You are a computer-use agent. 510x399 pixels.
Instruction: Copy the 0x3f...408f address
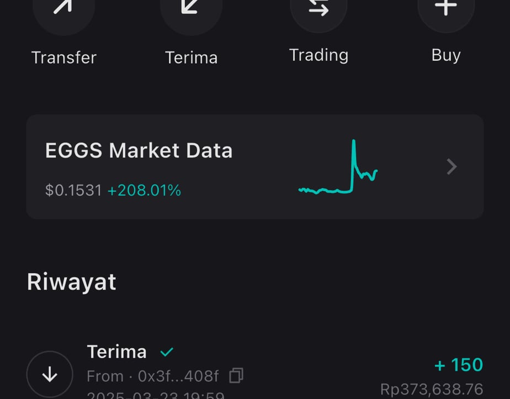236,376
